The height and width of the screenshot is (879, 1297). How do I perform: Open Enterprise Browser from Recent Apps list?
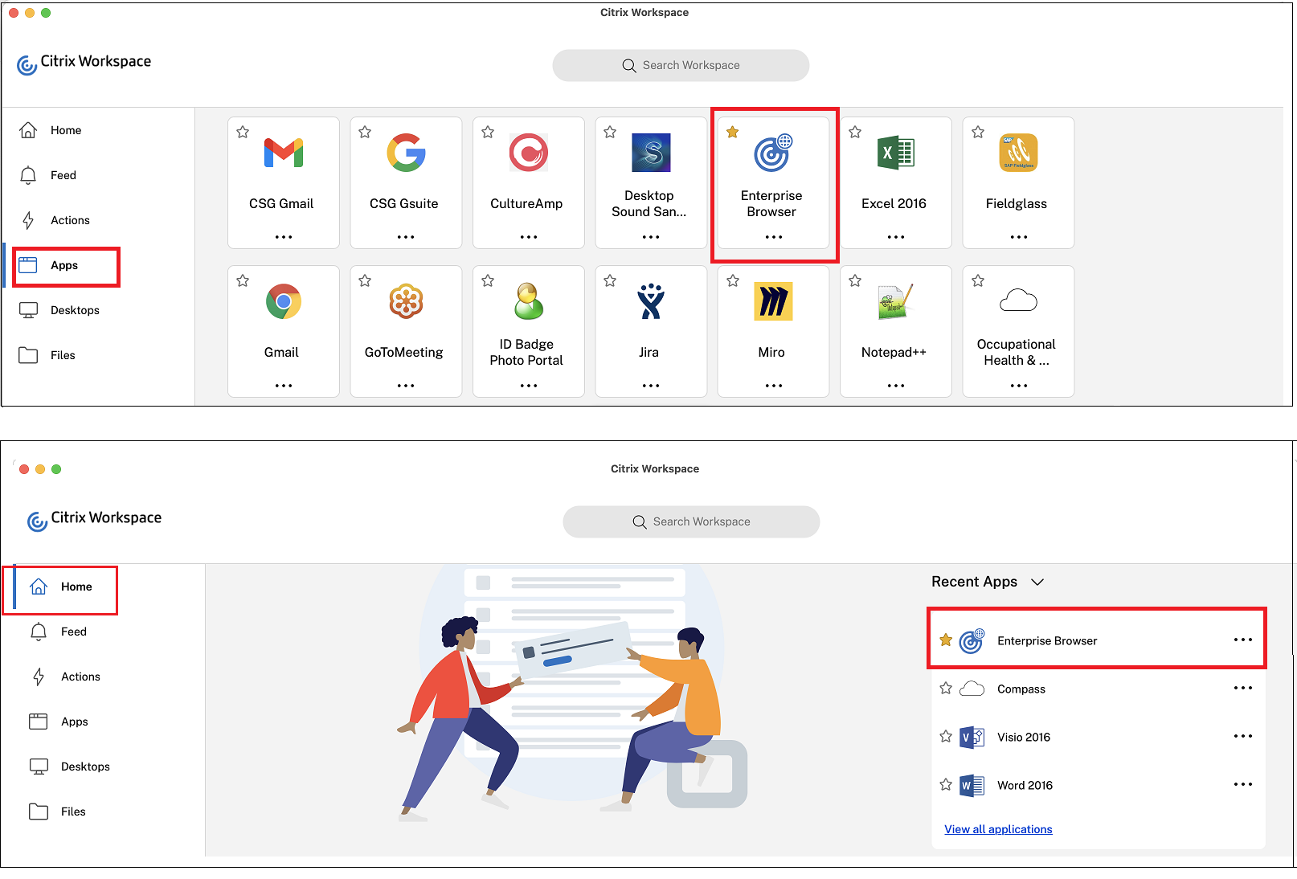[1046, 640]
